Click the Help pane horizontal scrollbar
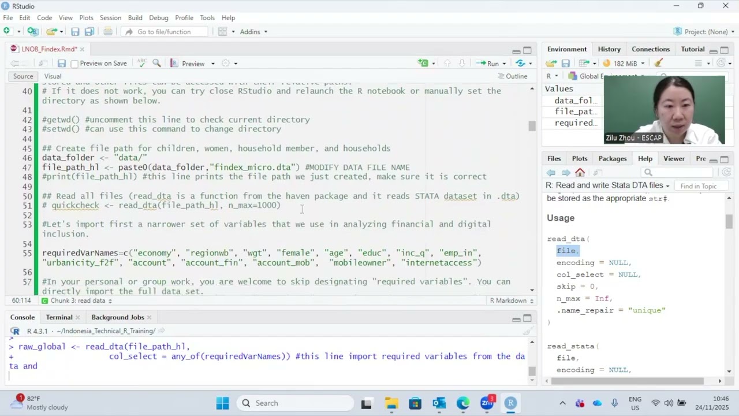Screen dimensions: 739x416 (x=627, y=381)
